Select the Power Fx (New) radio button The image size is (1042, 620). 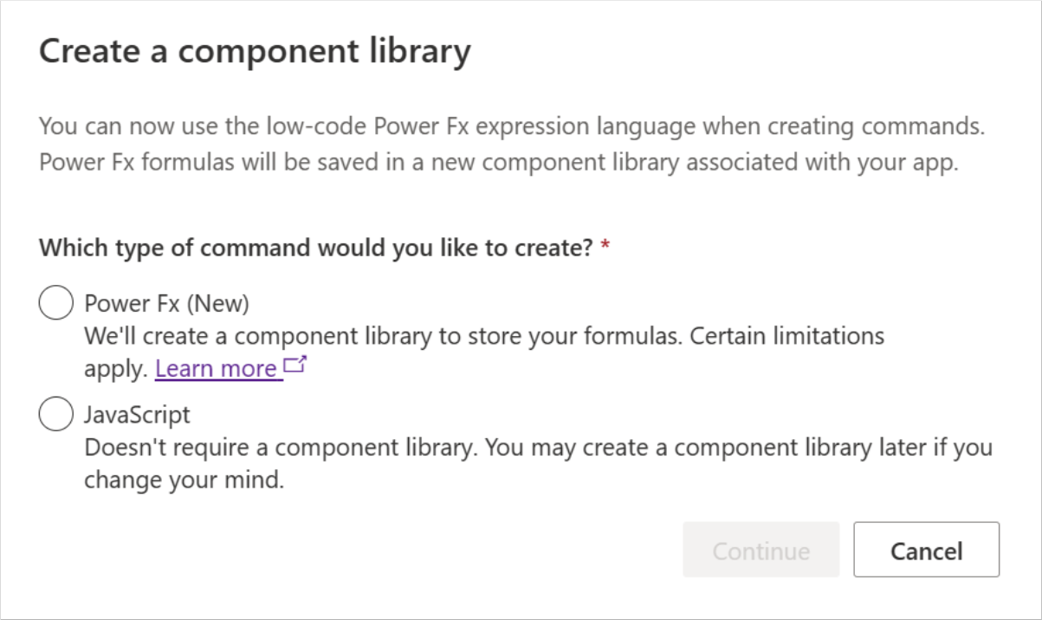click(55, 304)
